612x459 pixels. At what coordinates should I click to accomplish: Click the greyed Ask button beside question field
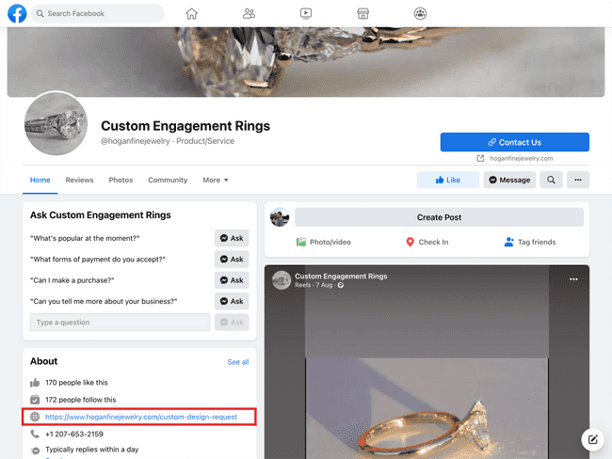[x=232, y=322]
